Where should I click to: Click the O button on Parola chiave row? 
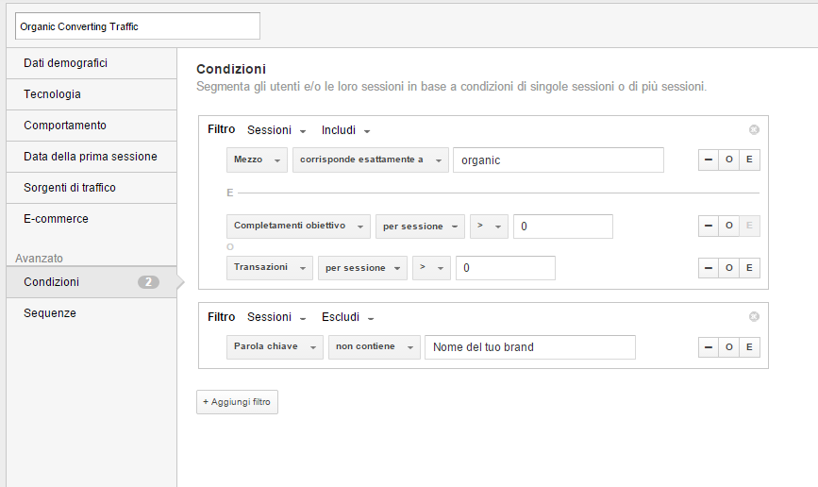click(728, 347)
